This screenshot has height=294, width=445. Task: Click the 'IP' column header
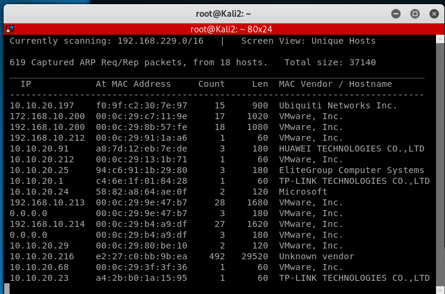tap(26, 84)
